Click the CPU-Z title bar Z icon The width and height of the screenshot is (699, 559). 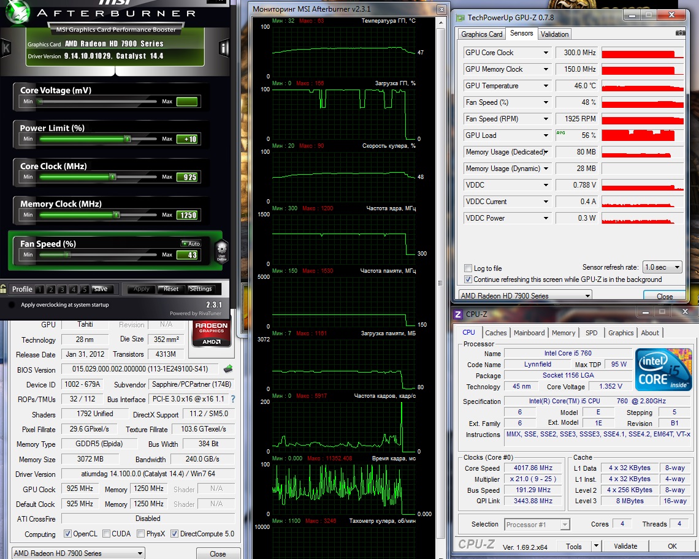tap(458, 314)
